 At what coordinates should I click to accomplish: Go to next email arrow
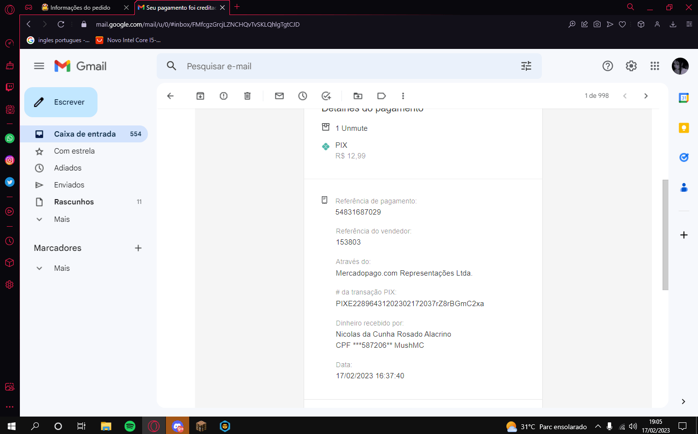coord(646,96)
